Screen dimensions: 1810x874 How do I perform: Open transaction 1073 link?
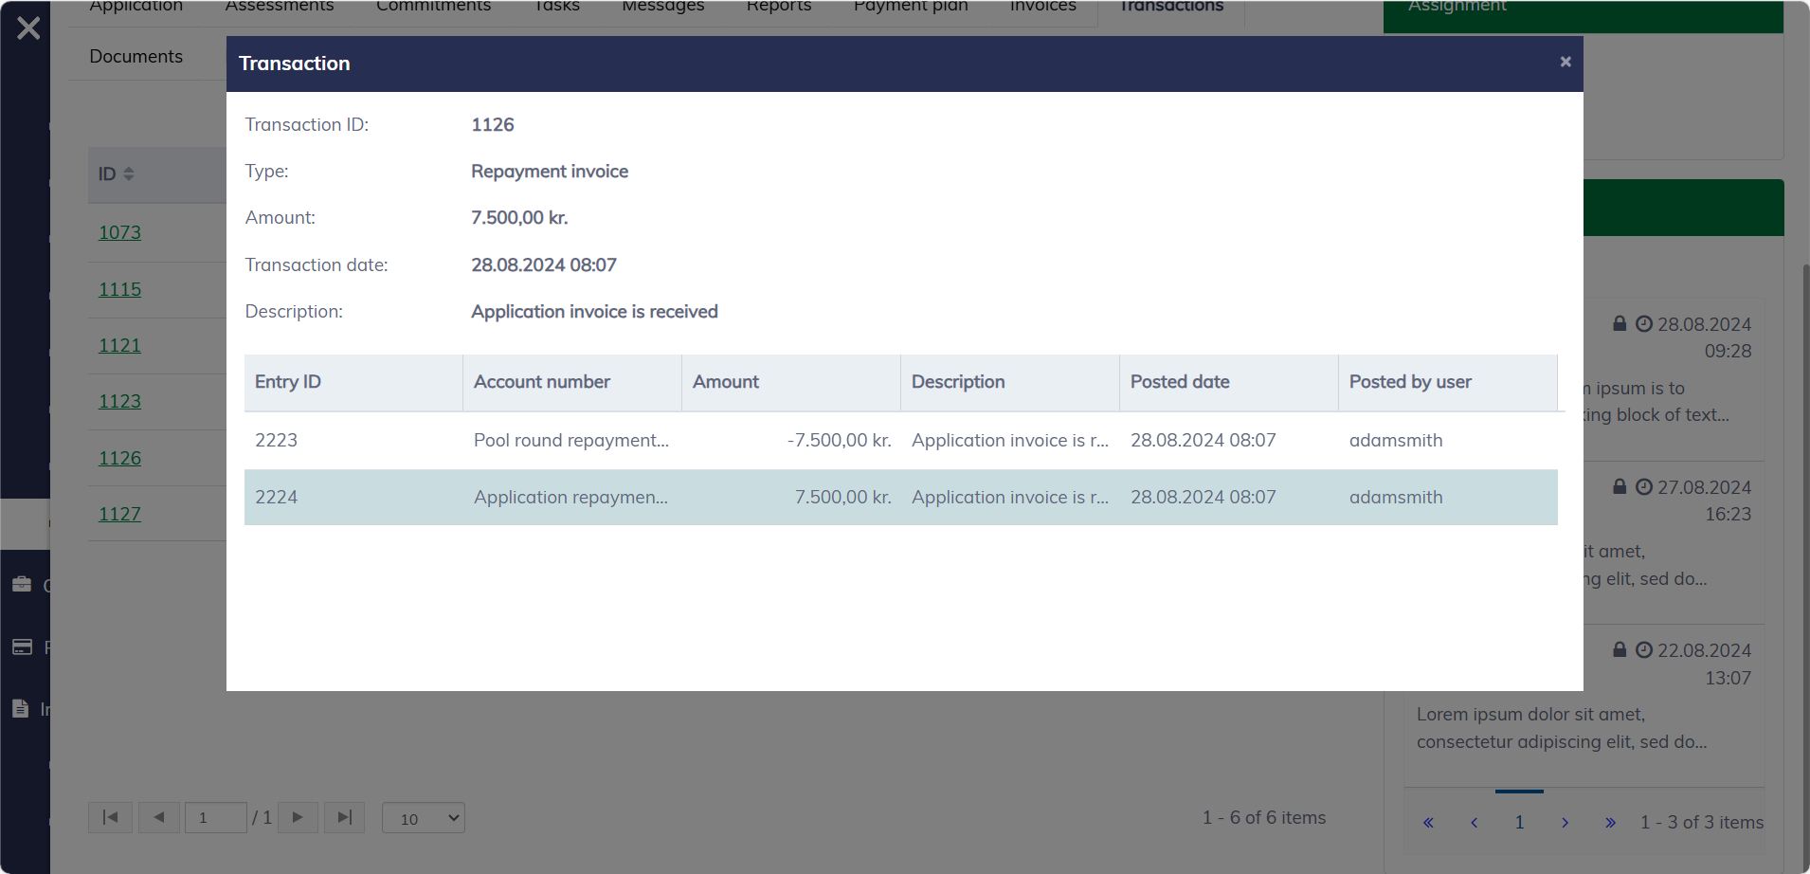pyautogui.click(x=119, y=232)
